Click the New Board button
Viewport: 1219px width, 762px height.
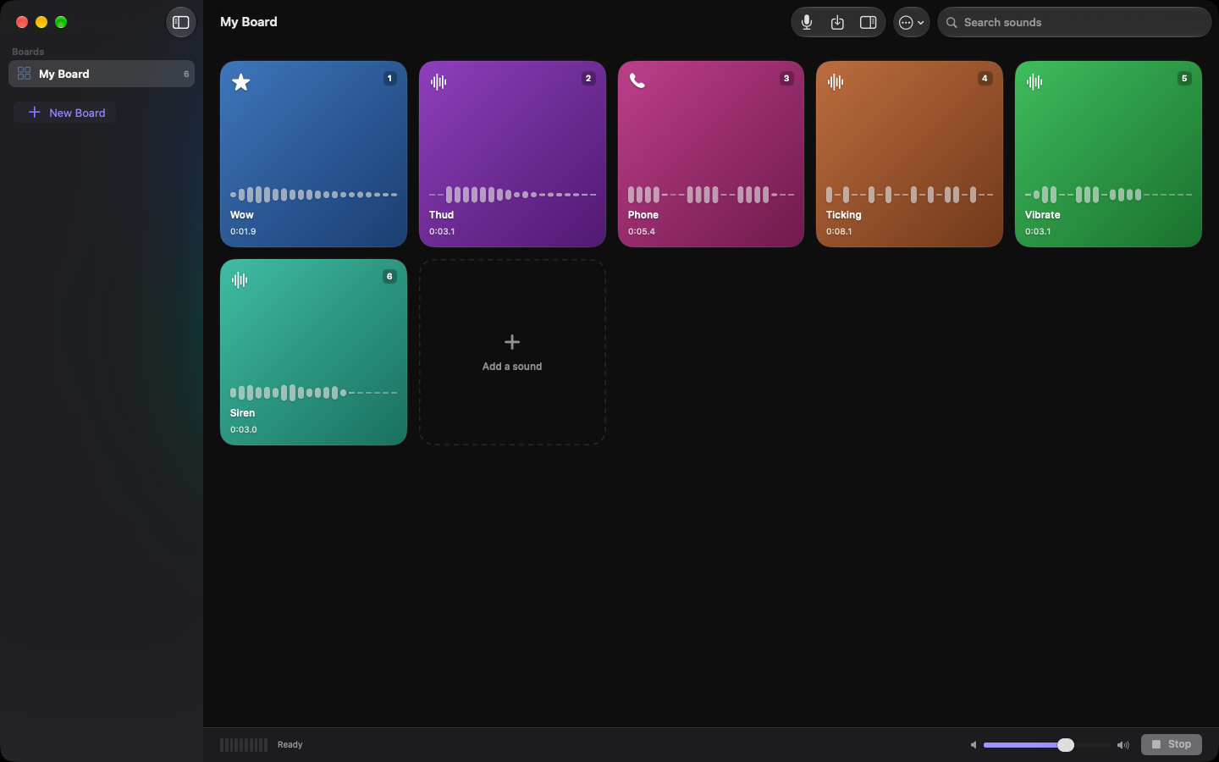point(65,113)
